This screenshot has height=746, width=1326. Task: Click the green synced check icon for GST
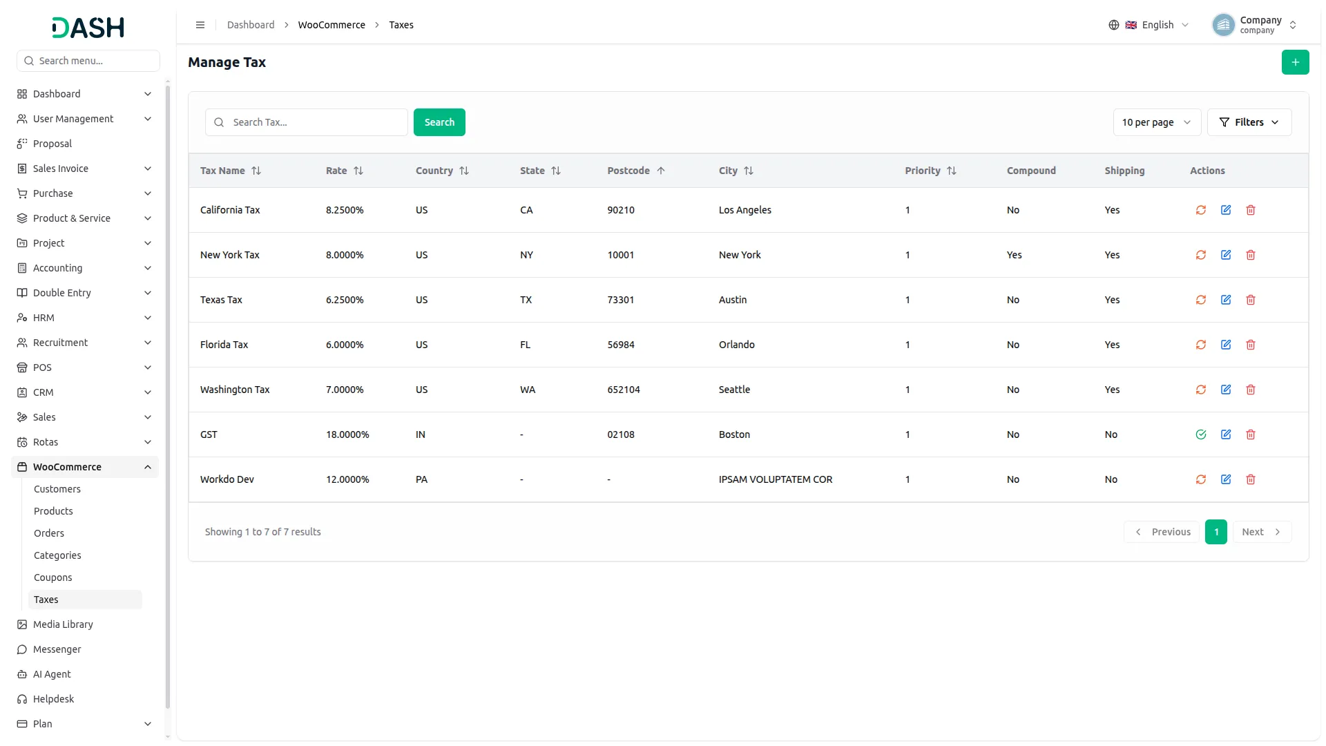click(1201, 434)
